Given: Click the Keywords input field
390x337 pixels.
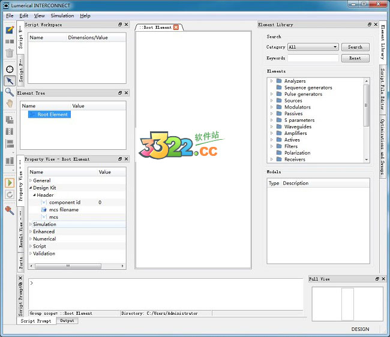Looking at the screenshot, I should coord(313,58).
